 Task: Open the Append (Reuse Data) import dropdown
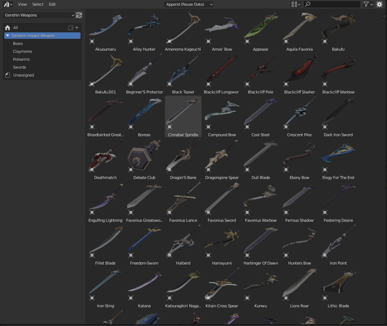189,4
